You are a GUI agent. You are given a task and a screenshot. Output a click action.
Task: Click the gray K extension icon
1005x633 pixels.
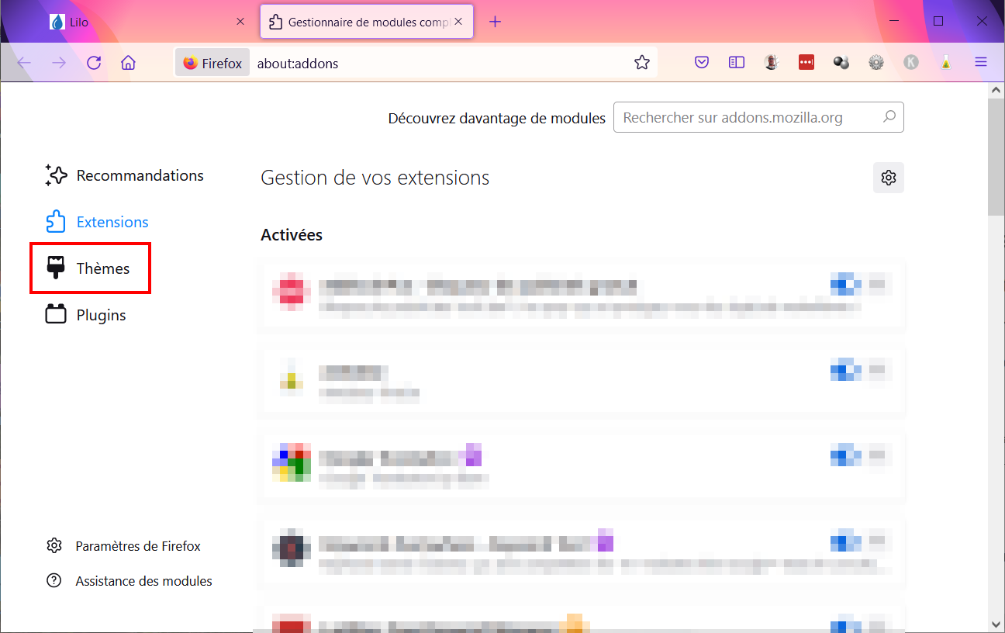click(x=911, y=63)
